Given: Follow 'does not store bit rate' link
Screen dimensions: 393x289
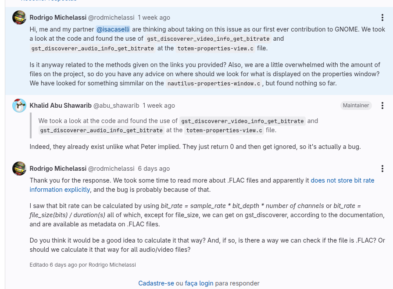Looking at the screenshot, I should pyautogui.click(x=343, y=180).
